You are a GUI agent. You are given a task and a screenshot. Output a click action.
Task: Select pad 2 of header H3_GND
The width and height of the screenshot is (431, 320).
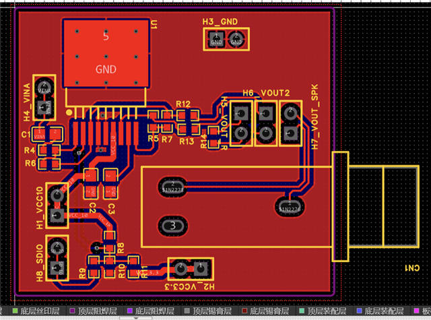[236, 39]
